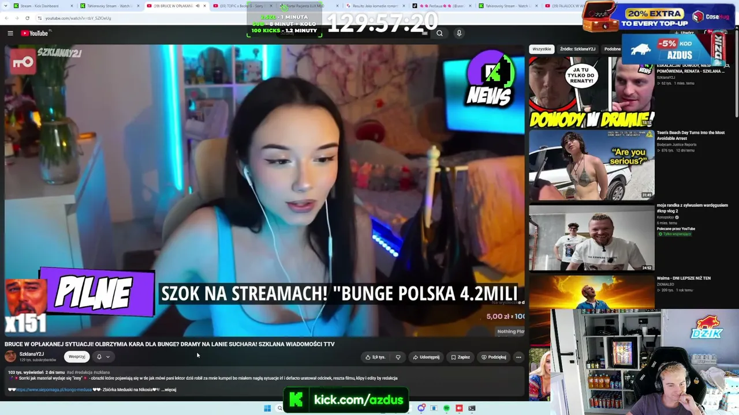Image resolution: width=739 pixels, height=415 pixels.
Task: Click the 'Podziękuj' thanks button
Action: [x=494, y=357]
